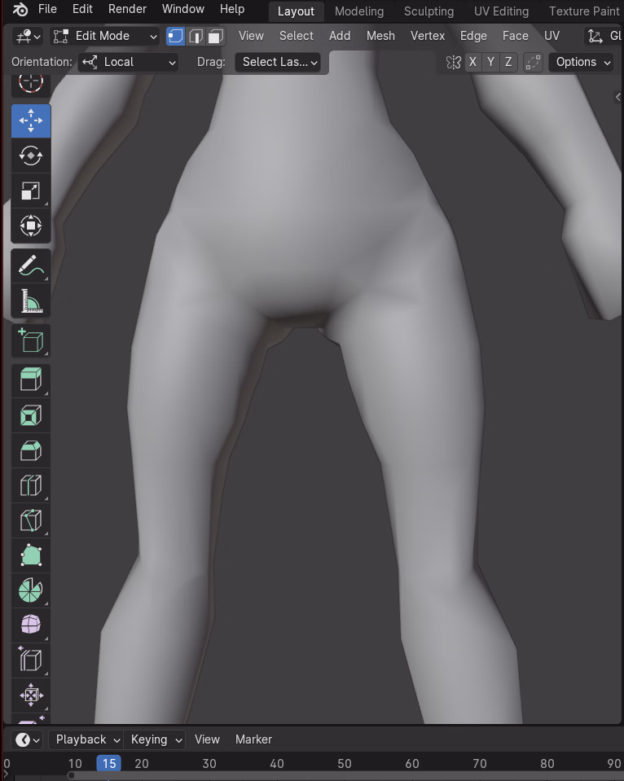Open the editor type selector in the viewport header
The width and height of the screenshot is (624, 781).
point(28,36)
